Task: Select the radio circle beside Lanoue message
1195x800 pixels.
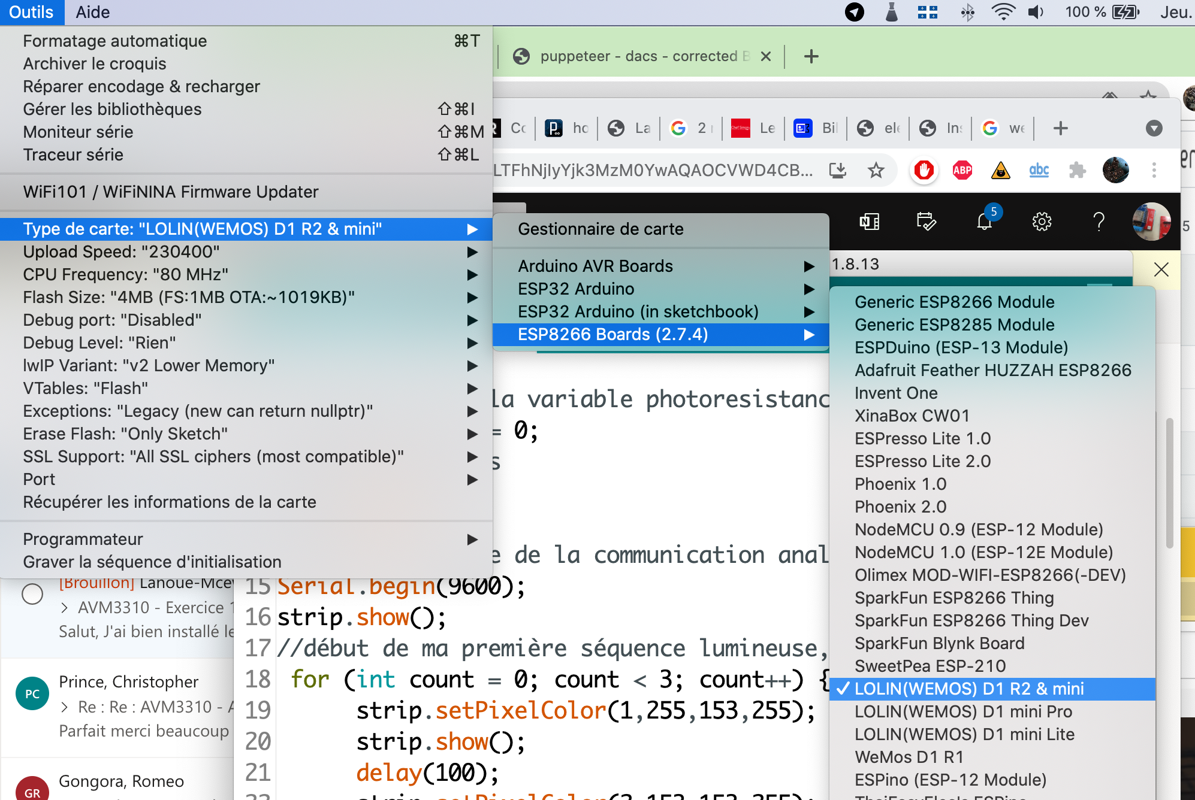Action: click(32, 593)
